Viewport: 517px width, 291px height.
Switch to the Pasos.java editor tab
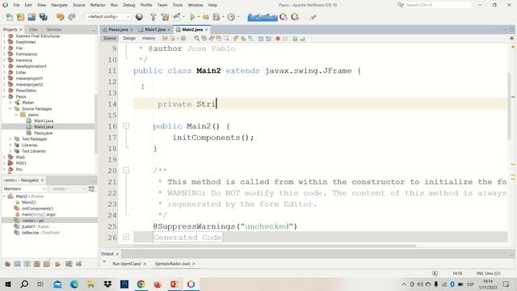118,29
